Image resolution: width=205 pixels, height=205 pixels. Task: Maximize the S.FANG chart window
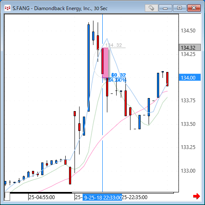pos(179,8)
